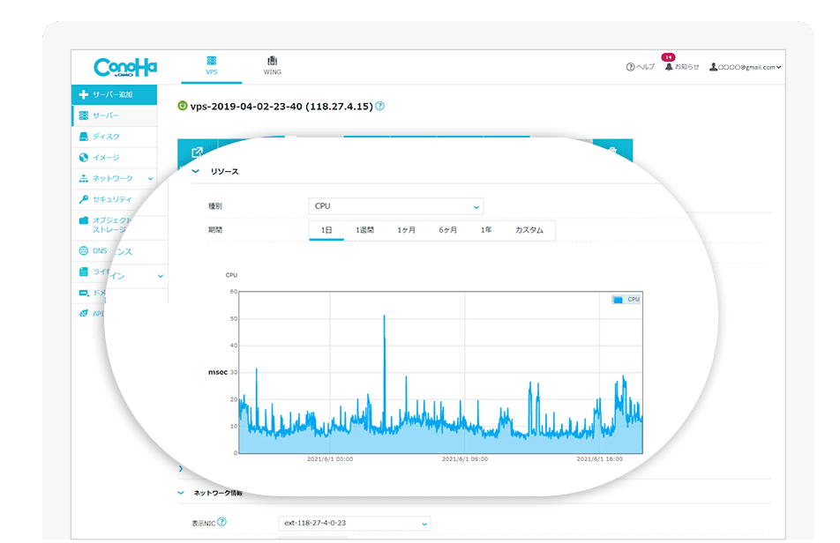Click the サーバー追加 button
The image size is (840, 543).
tap(114, 94)
